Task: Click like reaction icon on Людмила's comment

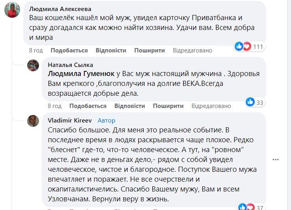Action: tap(239, 46)
